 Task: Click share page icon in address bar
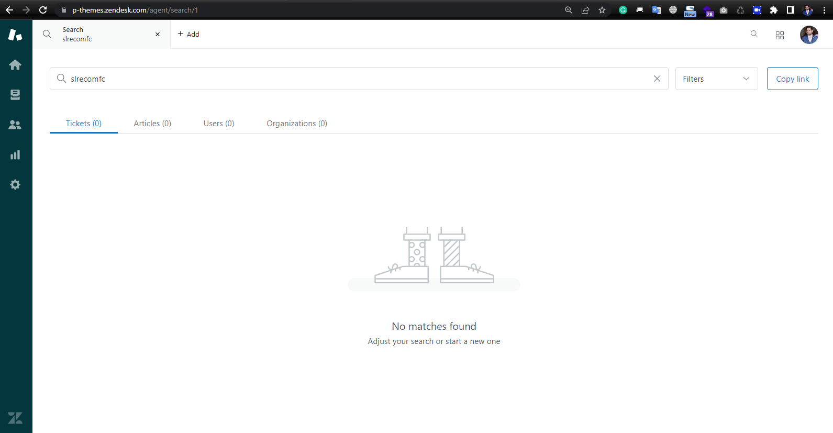point(585,10)
